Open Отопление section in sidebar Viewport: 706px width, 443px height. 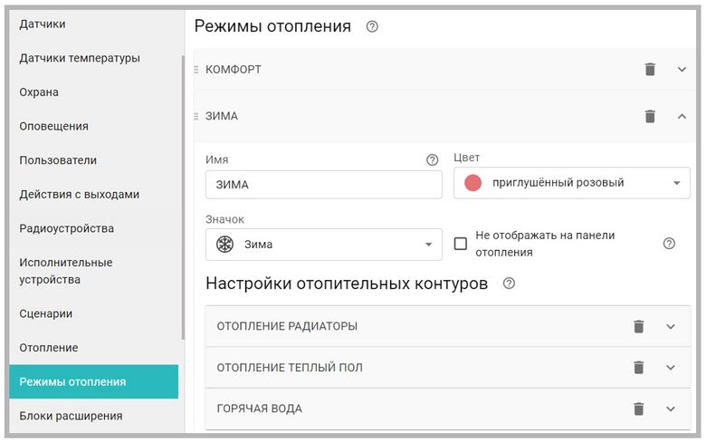click(x=49, y=348)
